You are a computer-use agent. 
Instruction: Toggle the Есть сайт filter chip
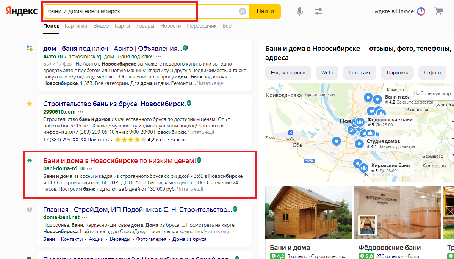click(x=360, y=72)
